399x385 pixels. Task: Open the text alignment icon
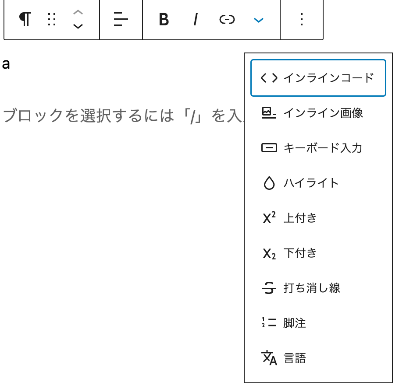click(x=121, y=20)
